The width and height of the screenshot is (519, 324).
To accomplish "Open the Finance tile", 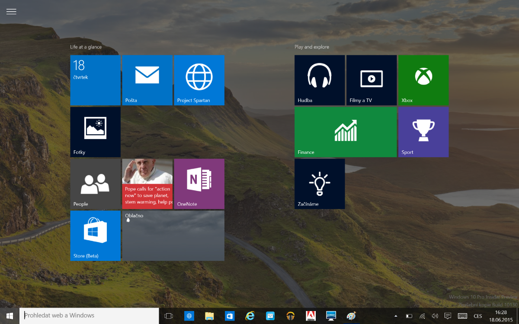I will [x=345, y=132].
